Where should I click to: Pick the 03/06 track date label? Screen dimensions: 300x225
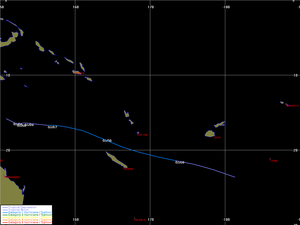click(x=29, y=125)
